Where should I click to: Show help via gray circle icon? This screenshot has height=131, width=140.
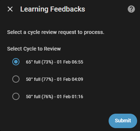pos(131,9)
